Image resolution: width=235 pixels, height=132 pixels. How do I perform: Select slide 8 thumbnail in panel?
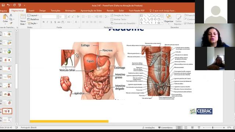pos(7,60)
